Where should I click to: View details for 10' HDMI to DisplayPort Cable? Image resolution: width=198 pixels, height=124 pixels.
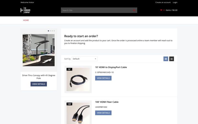pyautogui.click(x=103, y=78)
